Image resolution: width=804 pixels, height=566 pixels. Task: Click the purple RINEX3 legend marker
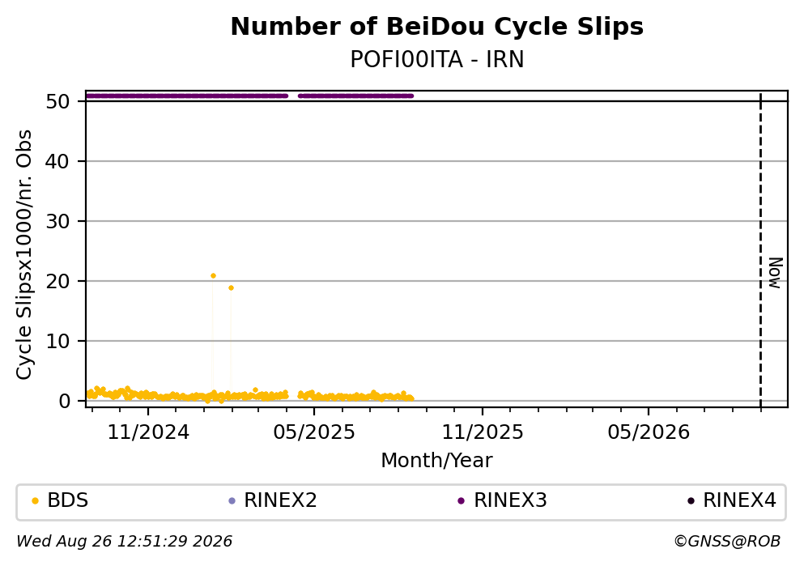tap(461, 501)
